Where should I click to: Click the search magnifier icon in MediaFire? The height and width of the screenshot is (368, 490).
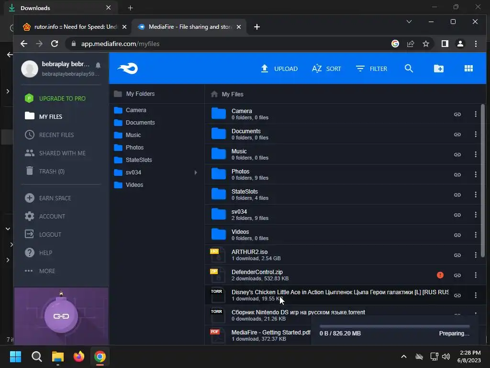[409, 68]
